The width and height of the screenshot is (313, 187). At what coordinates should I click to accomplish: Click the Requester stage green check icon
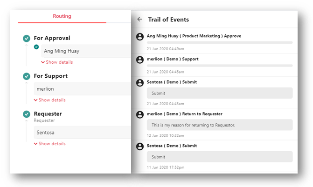[27, 114]
